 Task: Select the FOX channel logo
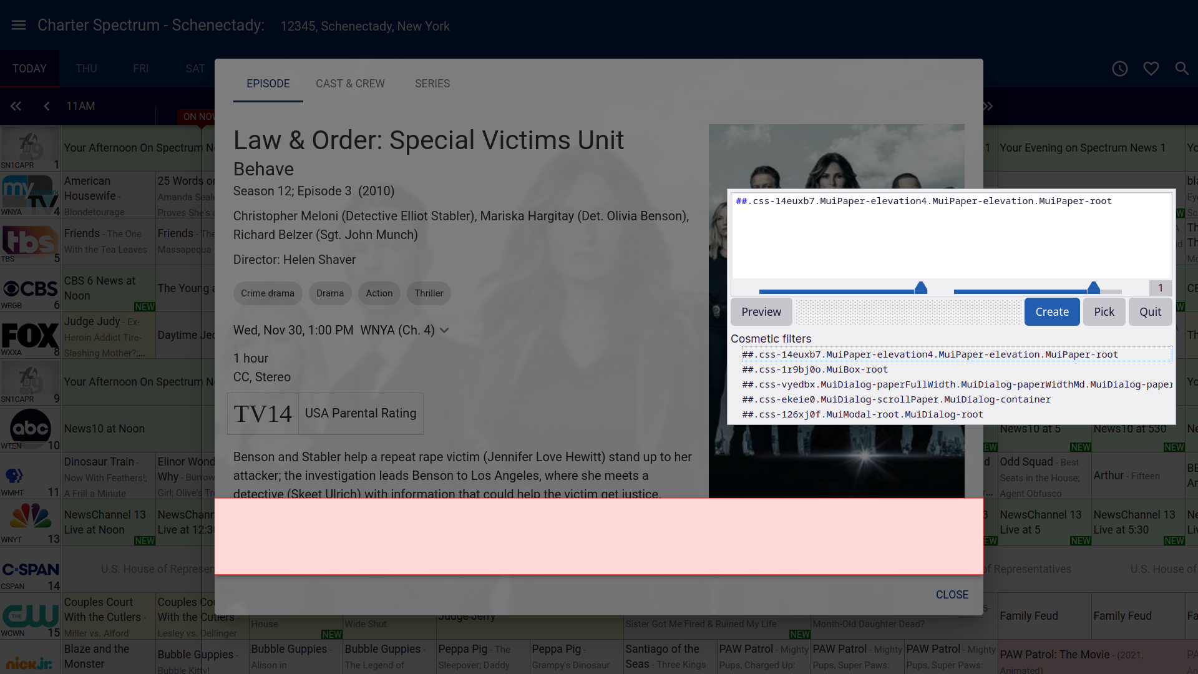(x=30, y=336)
